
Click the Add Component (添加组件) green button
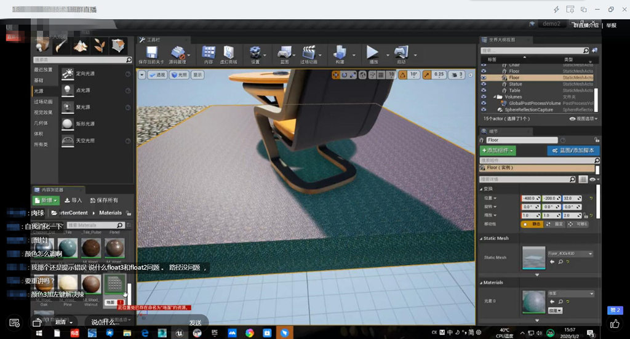[x=498, y=151]
